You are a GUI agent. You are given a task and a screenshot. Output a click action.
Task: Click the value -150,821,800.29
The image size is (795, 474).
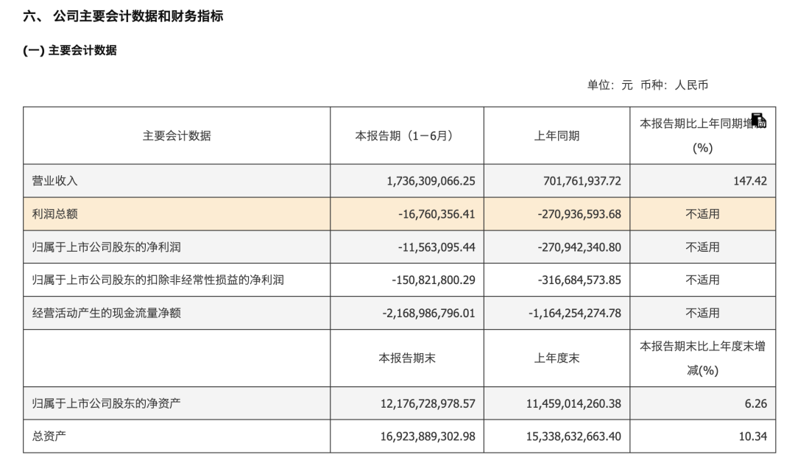(434, 280)
